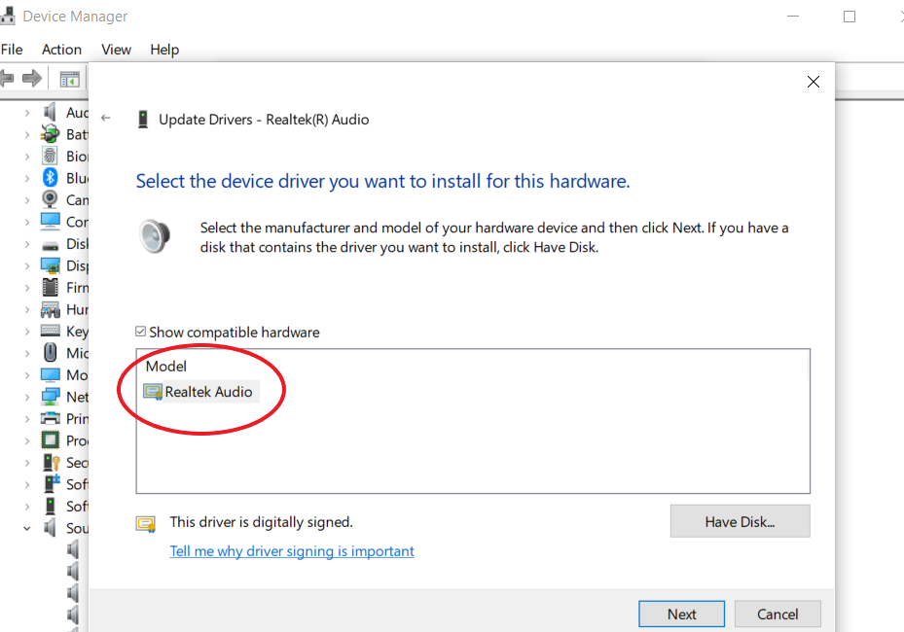
Task: Open the driver signing importance link
Action: tap(292, 550)
